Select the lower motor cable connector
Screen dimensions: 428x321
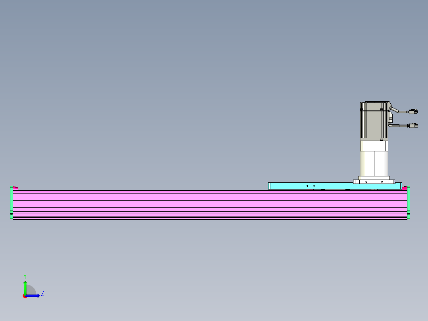413,126
